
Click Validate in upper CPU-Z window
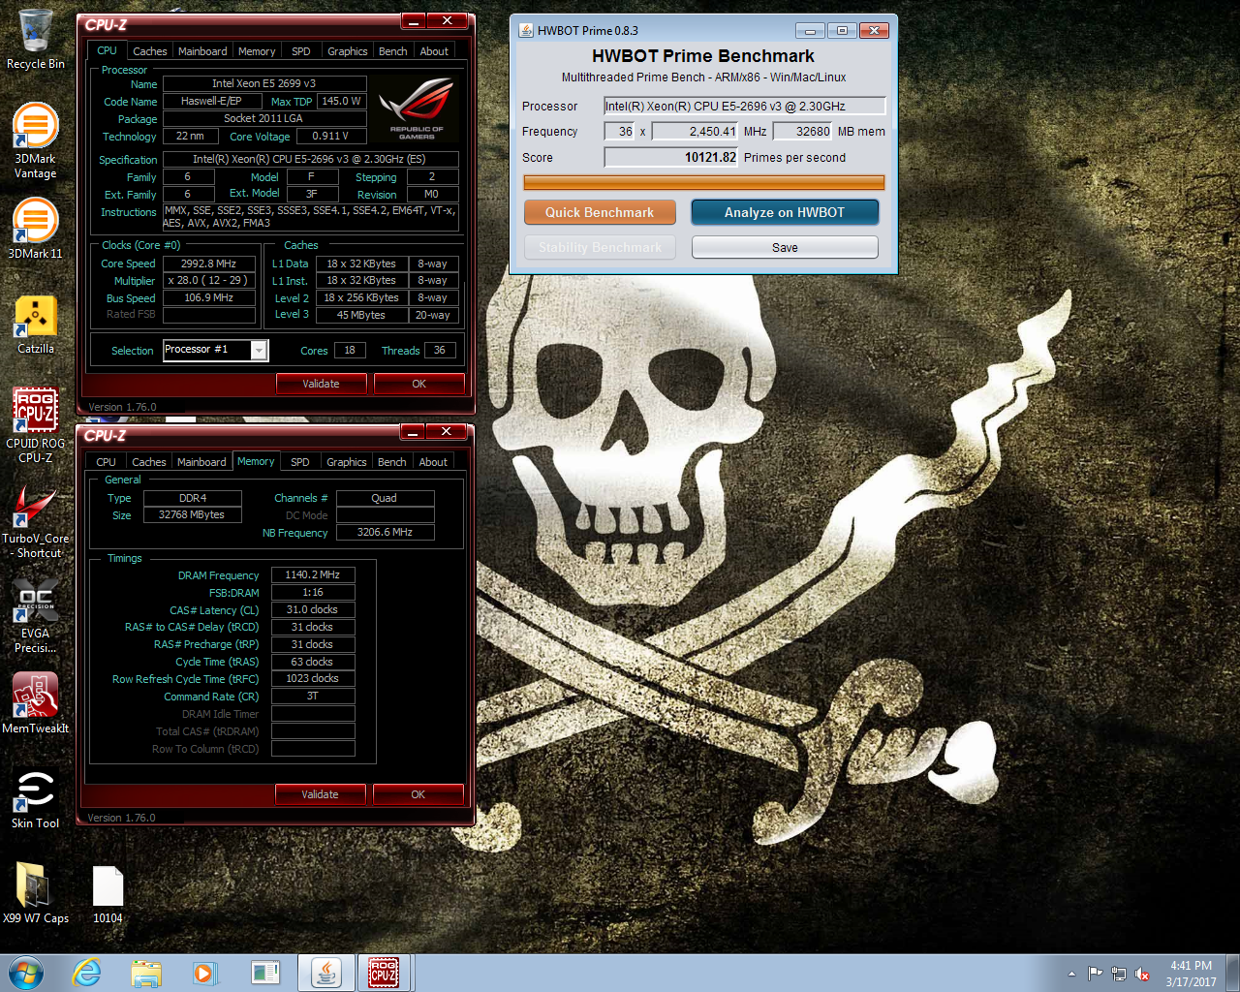[322, 384]
